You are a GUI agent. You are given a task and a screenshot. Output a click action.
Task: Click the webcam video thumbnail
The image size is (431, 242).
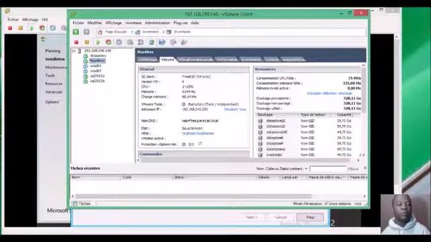[x=405, y=214]
